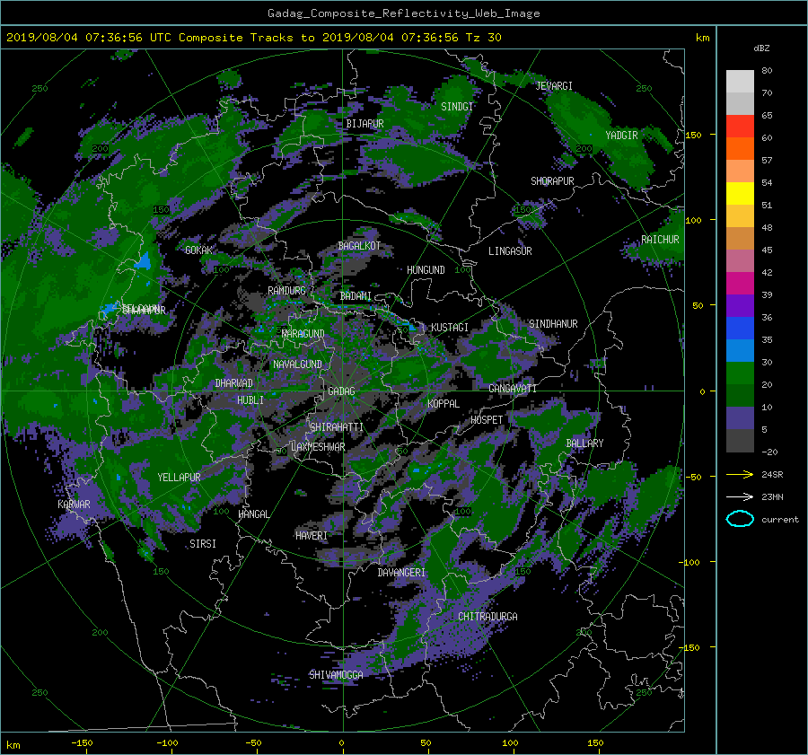Screen dimensions: 808x755
Task: Click the yellow 24SR track arrow icon
Action: (740, 474)
